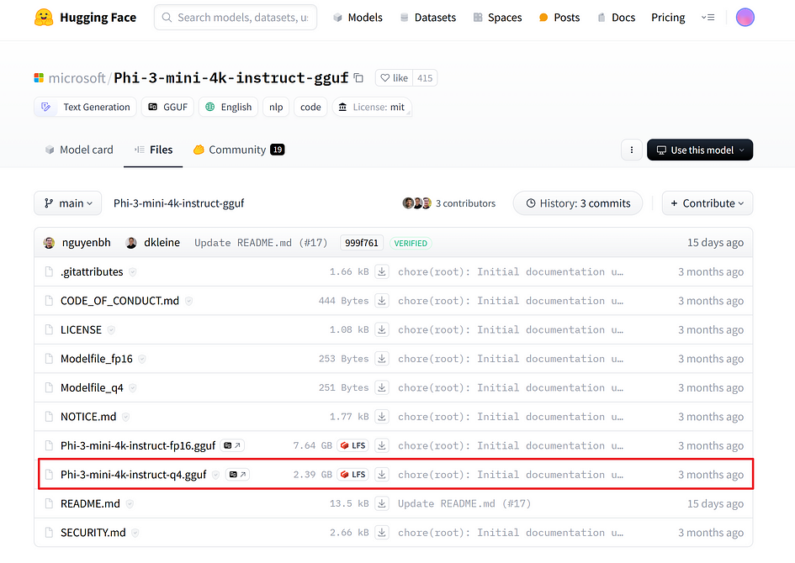The width and height of the screenshot is (795, 563).
Task: Click the Text Generation tag
Action: coord(85,107)
